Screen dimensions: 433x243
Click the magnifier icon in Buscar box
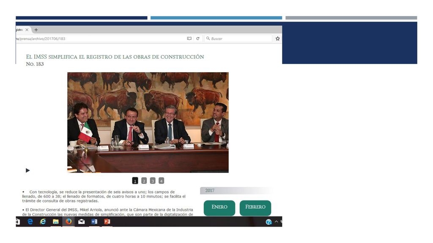coord(208,38)
